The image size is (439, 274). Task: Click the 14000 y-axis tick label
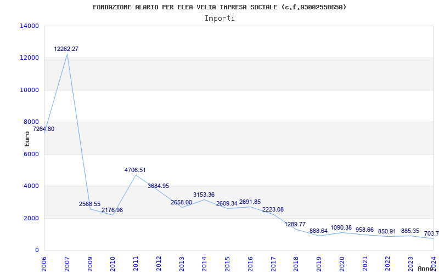coord(29,26)
